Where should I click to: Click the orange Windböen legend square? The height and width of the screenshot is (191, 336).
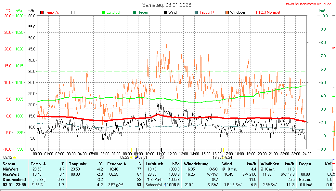[227, 12]
